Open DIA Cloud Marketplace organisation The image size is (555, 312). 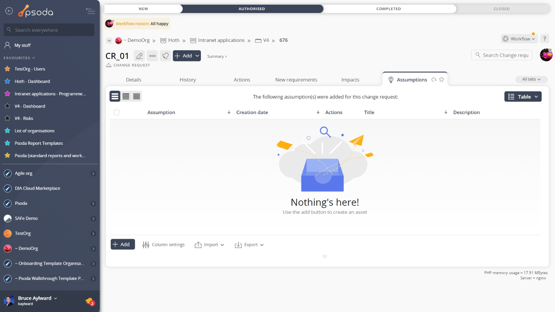(x=38, y=188)
